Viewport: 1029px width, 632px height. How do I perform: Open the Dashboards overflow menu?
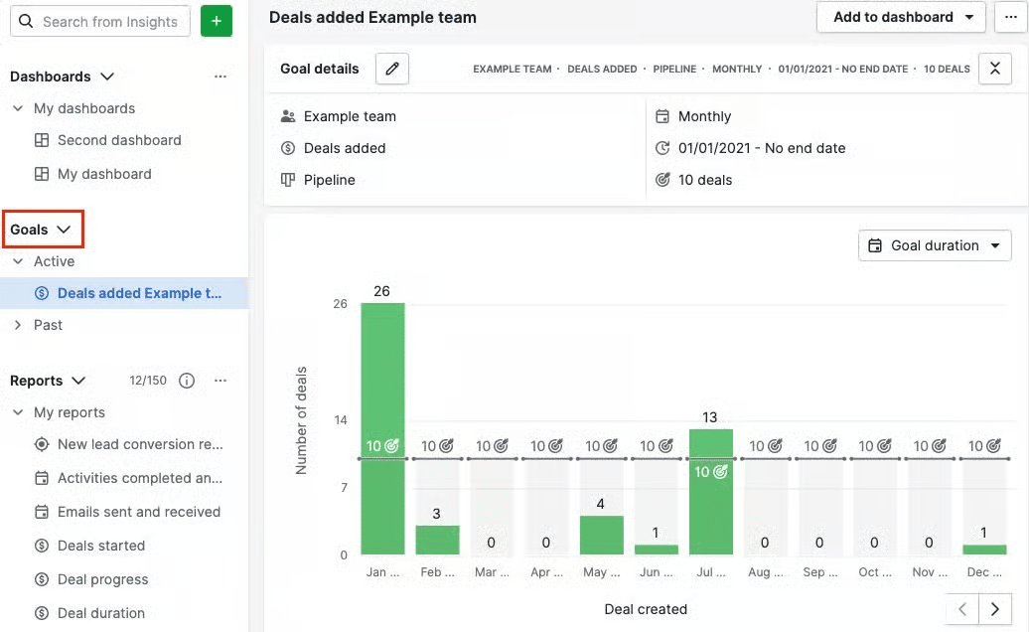click(x=220, y=76)
